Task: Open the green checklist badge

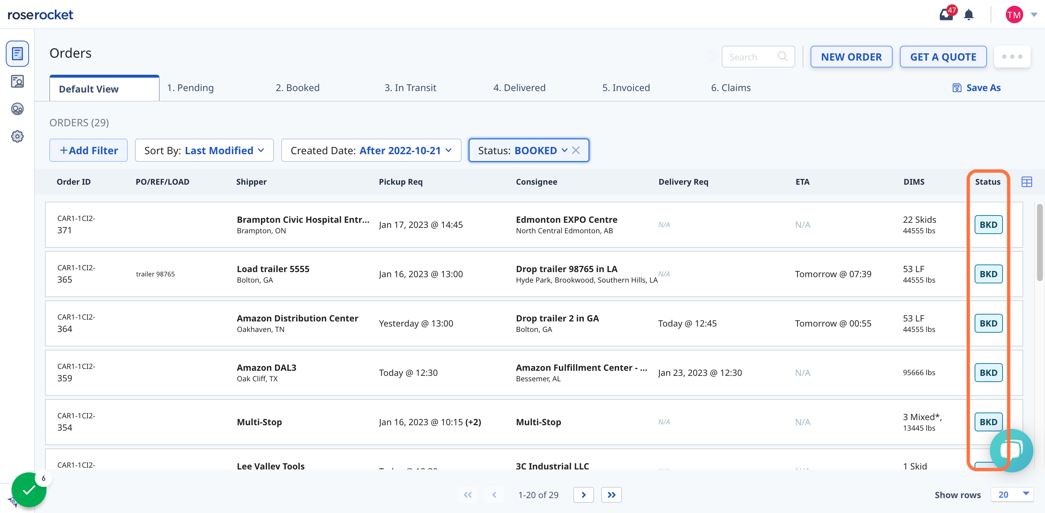Action: 29,489
